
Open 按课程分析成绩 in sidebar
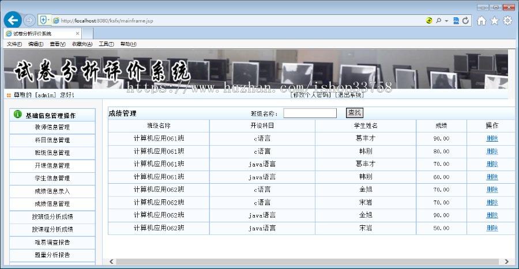click(52, 229)
